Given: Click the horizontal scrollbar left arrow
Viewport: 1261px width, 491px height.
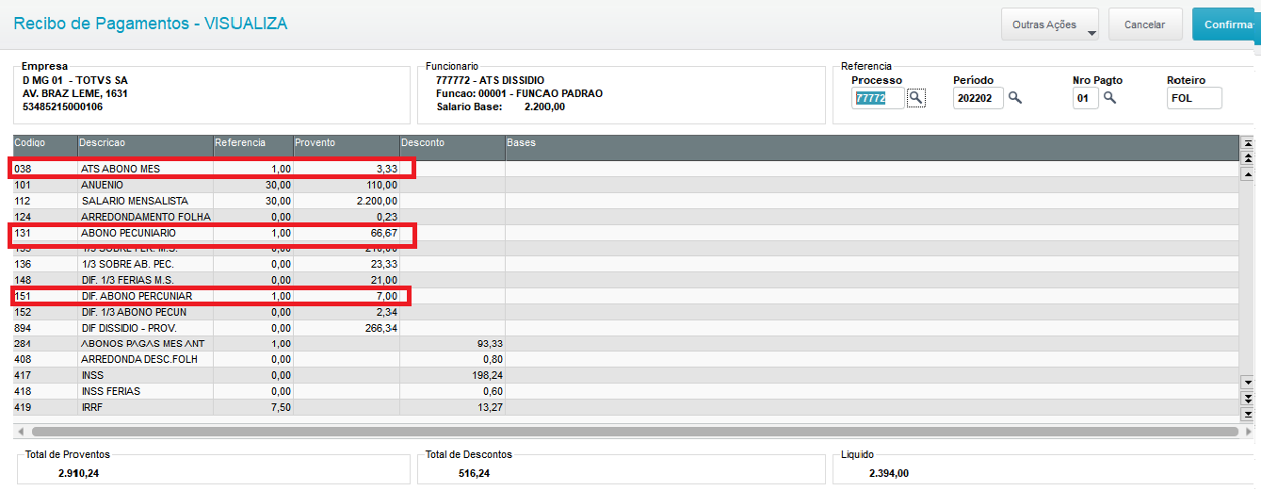Looking at the screenshot, I should tap(21, 432).
